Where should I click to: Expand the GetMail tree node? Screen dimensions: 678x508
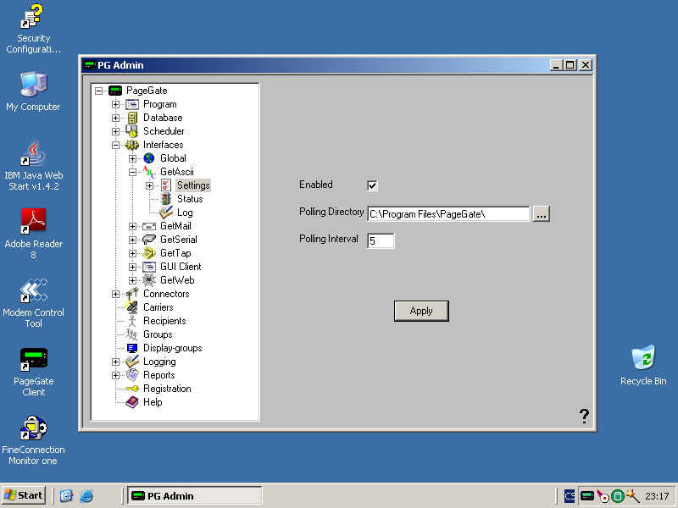(x=132, y=226)
